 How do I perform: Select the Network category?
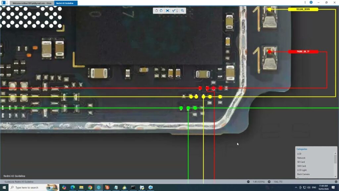[301, 158]
